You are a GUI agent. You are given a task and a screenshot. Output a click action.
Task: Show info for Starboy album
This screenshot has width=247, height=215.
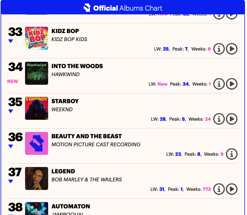click(x=219, y=119)
